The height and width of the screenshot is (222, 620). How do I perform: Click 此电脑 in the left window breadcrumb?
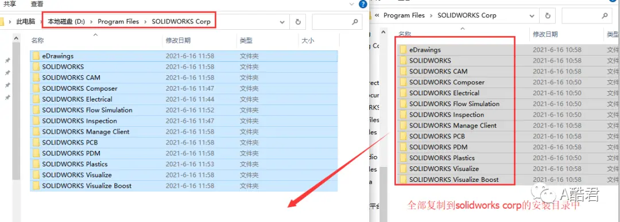point(26,22)
